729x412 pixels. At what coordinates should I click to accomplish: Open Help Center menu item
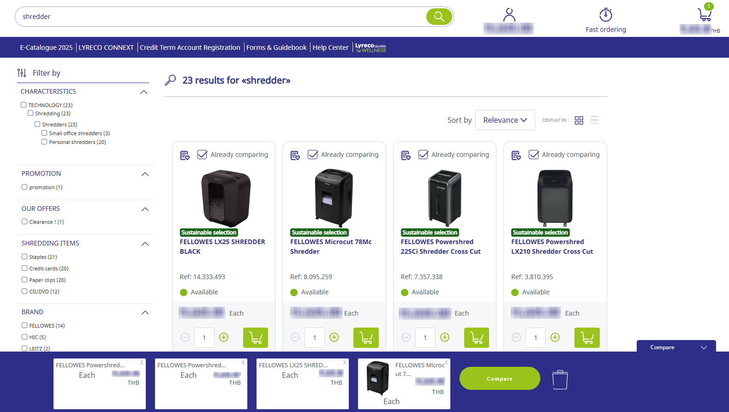point(330,48)
